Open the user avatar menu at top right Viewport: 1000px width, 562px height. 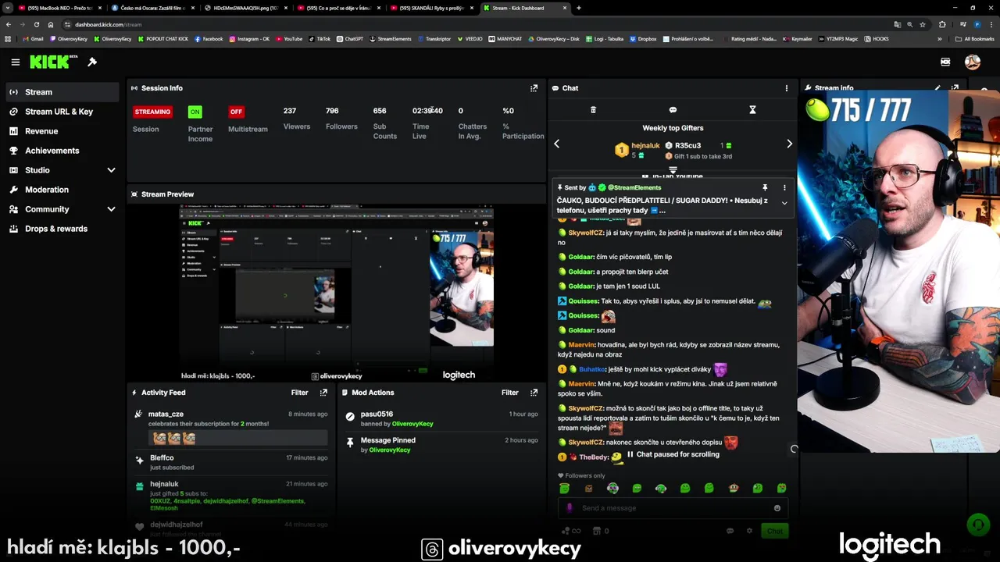973,62
